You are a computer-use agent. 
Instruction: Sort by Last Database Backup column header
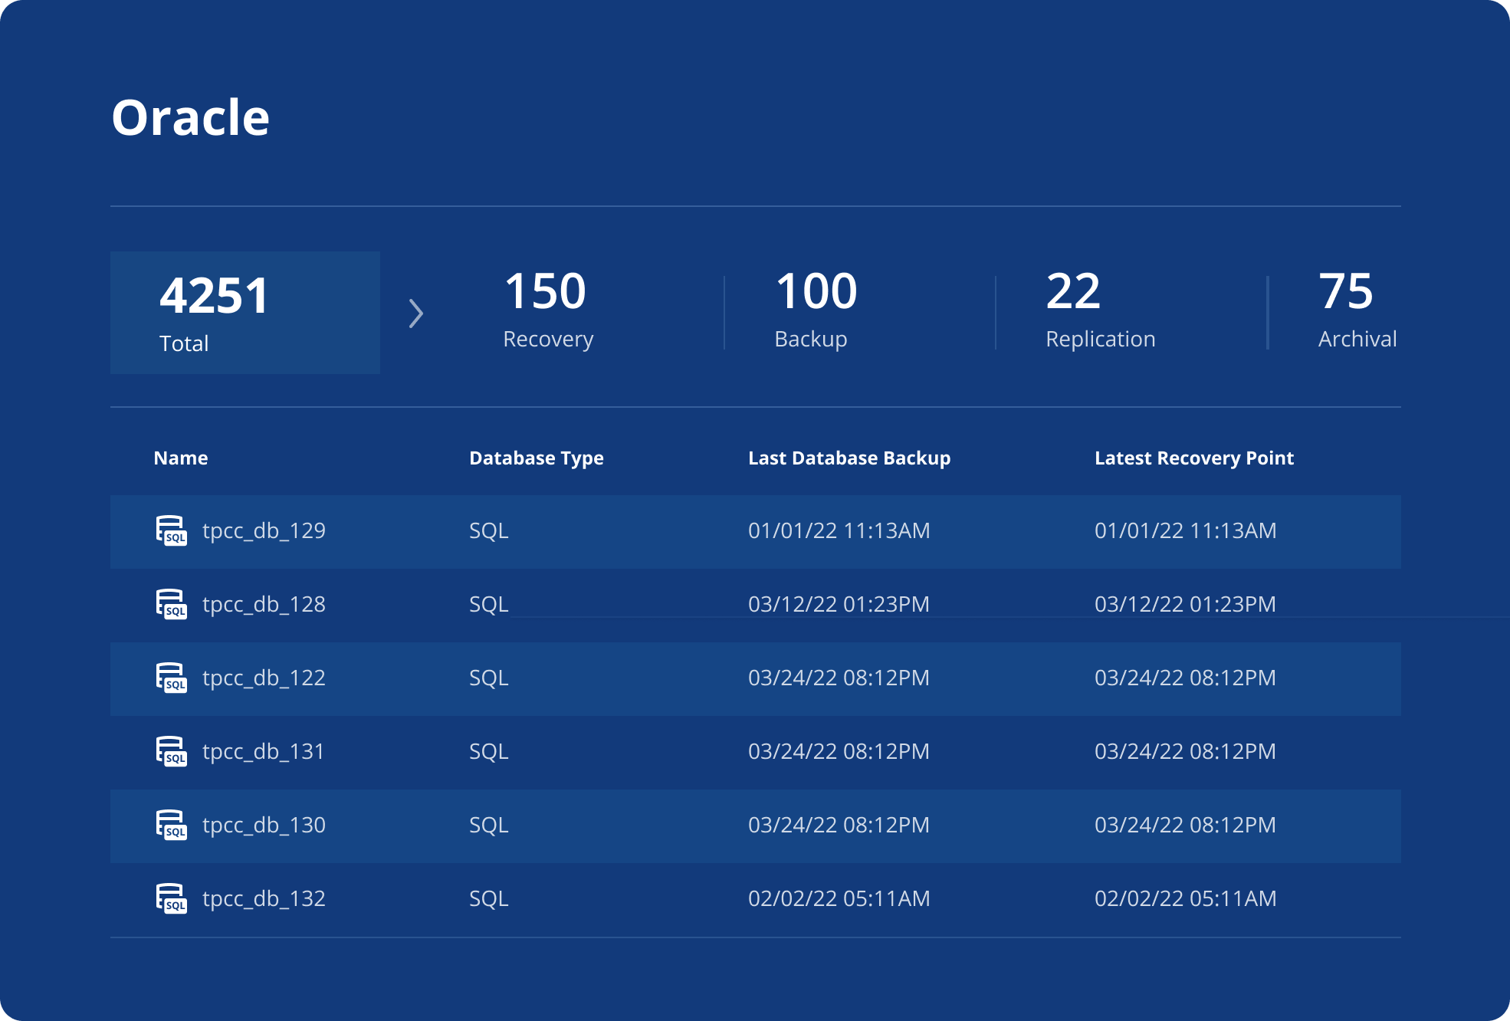tap(849, 458)
